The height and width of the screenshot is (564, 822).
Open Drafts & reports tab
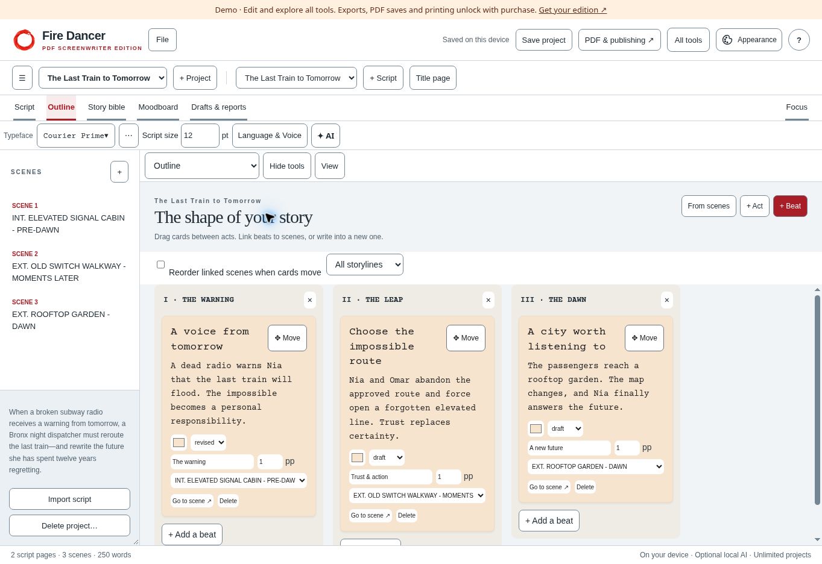click(x=218, y=107)
